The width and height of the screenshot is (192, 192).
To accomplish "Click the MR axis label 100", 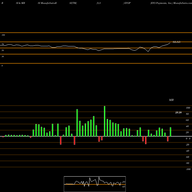I will click(188, 108).
